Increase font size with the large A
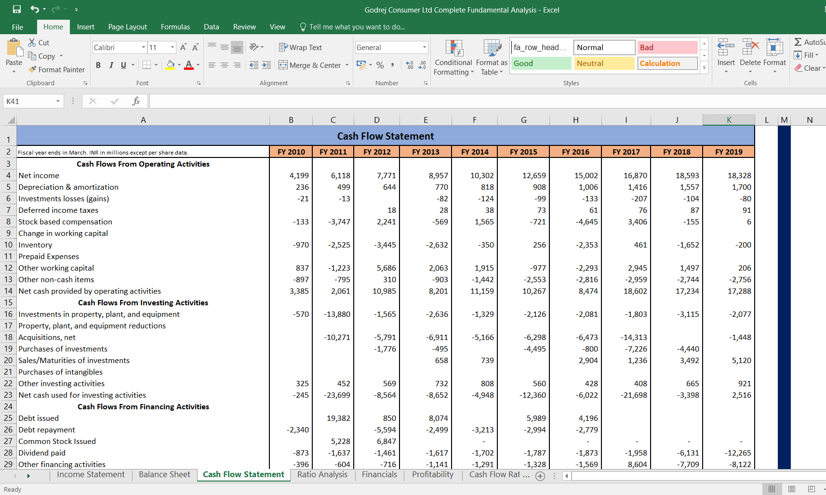Screen dimensions: 826x495 point(183,47)
